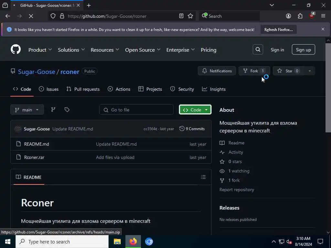Click the list all tabs chevron
Screen dimensions: 331x248
(x=272, y=5)
